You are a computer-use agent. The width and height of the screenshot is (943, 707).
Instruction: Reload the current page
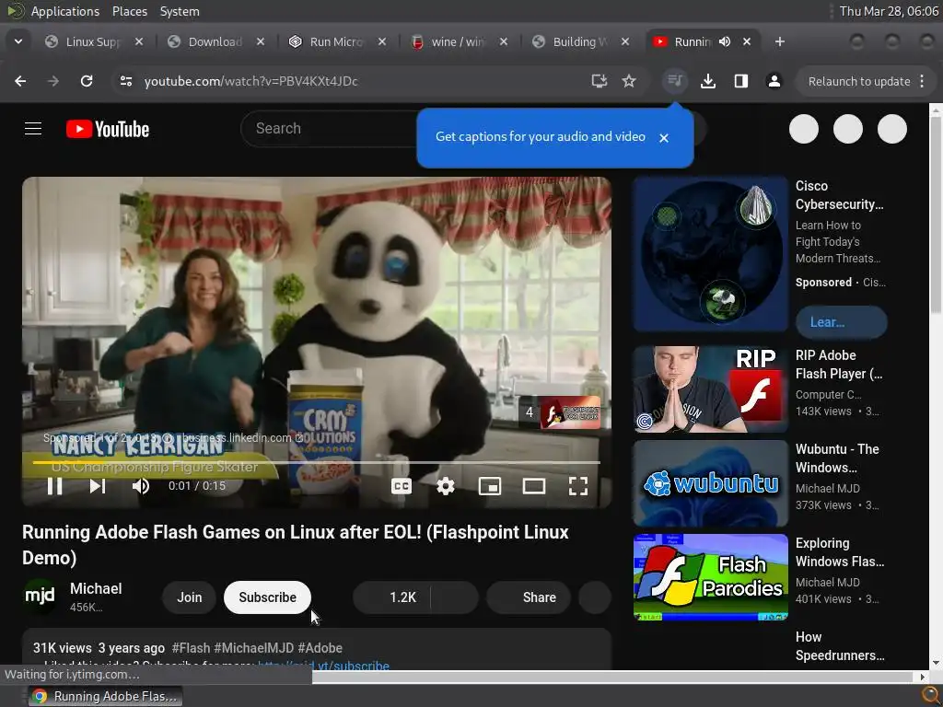click(87, 81)
